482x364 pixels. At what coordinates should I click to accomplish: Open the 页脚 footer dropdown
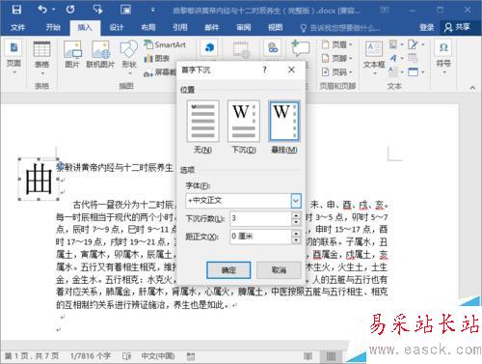click(x=337, y=58)
